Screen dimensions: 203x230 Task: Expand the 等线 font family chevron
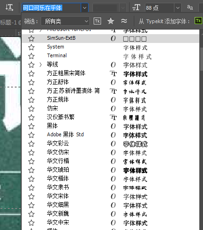pyautogui.click(x=41, y=65)
